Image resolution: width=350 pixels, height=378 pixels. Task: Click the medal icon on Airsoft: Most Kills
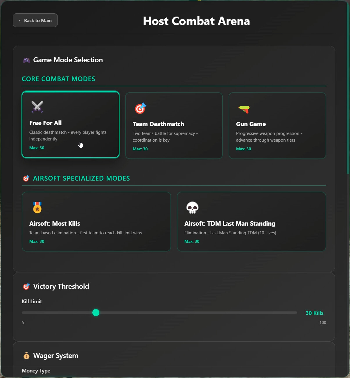point(37,208)
